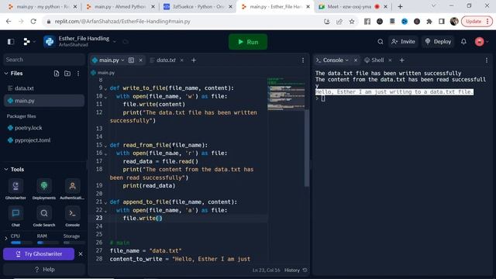This screenshot has height=279, width=496.
Task: Switch to the Console tab
Action: pos(332,60)
